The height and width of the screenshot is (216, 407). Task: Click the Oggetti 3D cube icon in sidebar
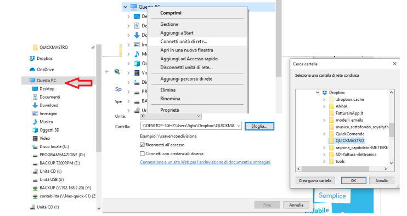pyautogui.click(x=35, y=130)
